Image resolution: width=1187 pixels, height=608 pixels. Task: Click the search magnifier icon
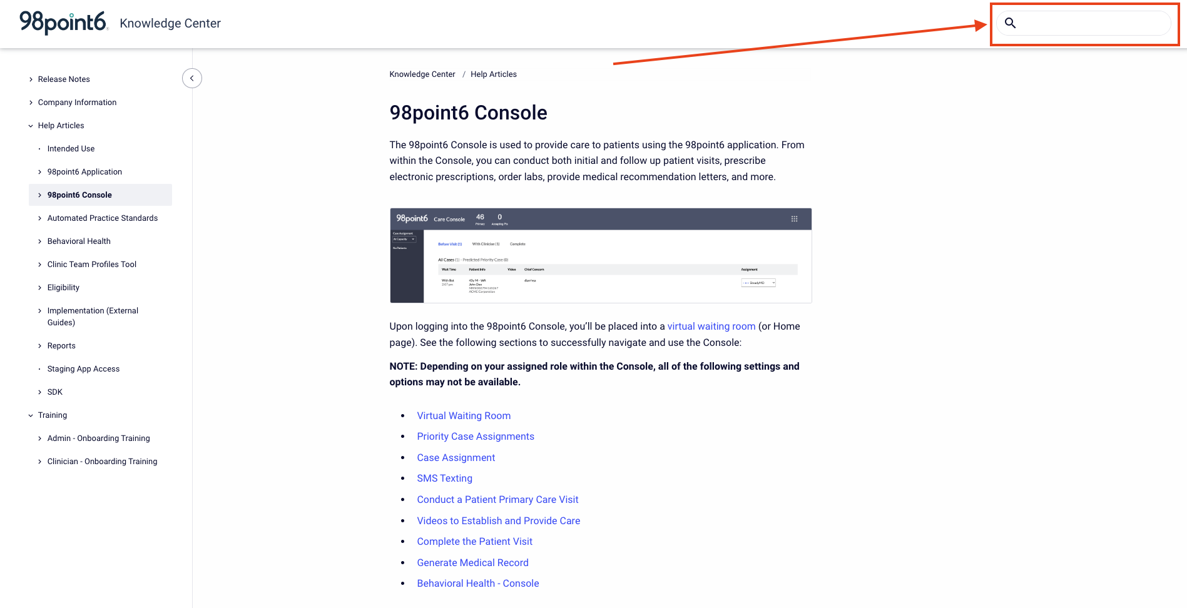point(1010,23)
